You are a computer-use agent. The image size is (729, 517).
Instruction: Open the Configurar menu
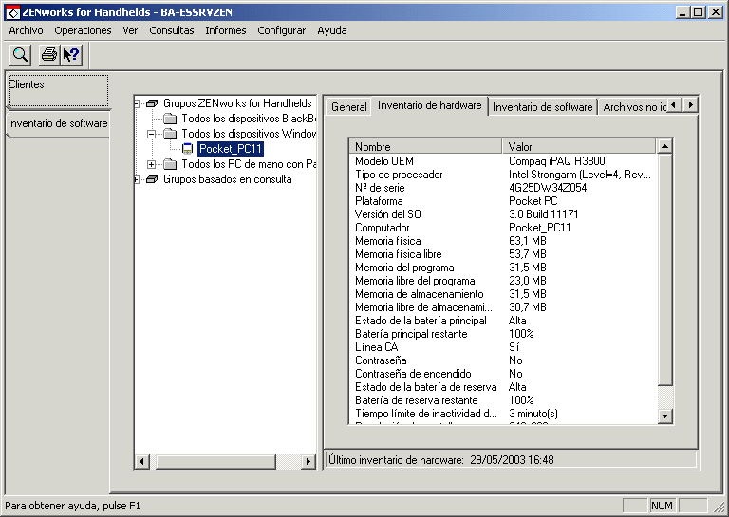281,30
